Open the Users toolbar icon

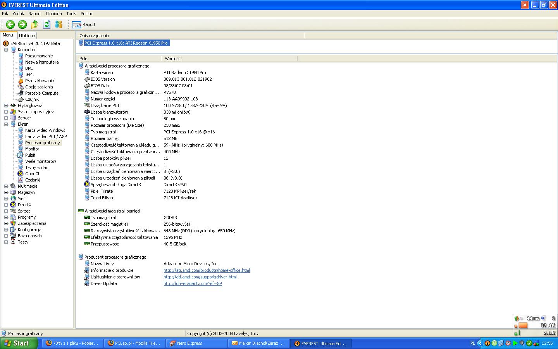[59, 24]
